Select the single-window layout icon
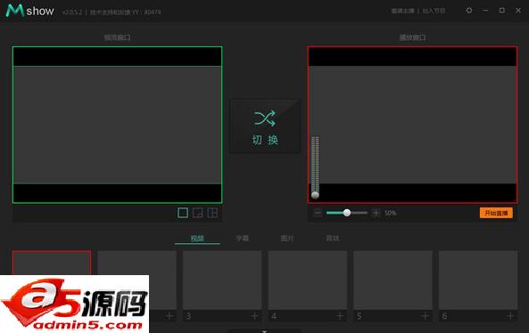This screenshot has height=333, width=529. coord(183,213)
